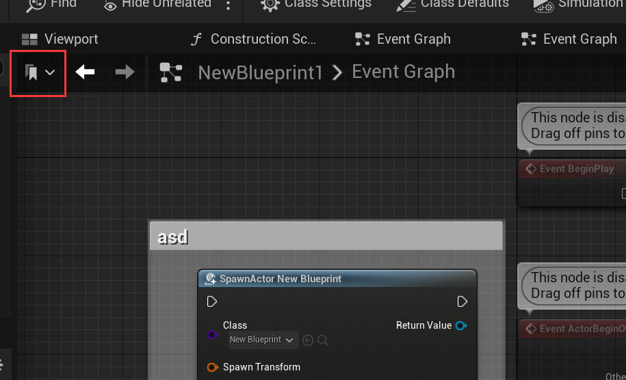Viewport: 626px width, 380px height.
Task: Open the bookmarks dropdown in graph toolbar
Action: (39, 72)
